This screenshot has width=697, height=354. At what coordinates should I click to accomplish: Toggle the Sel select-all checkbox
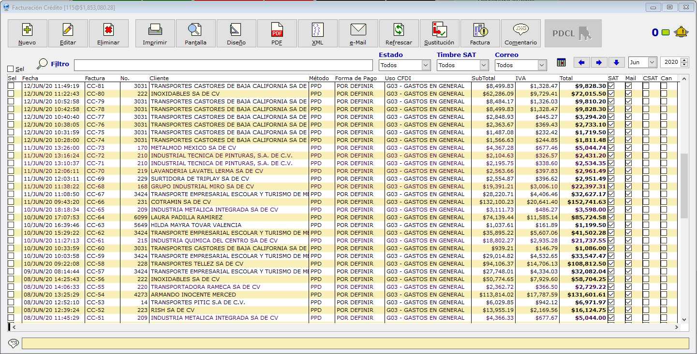(11, 69)
